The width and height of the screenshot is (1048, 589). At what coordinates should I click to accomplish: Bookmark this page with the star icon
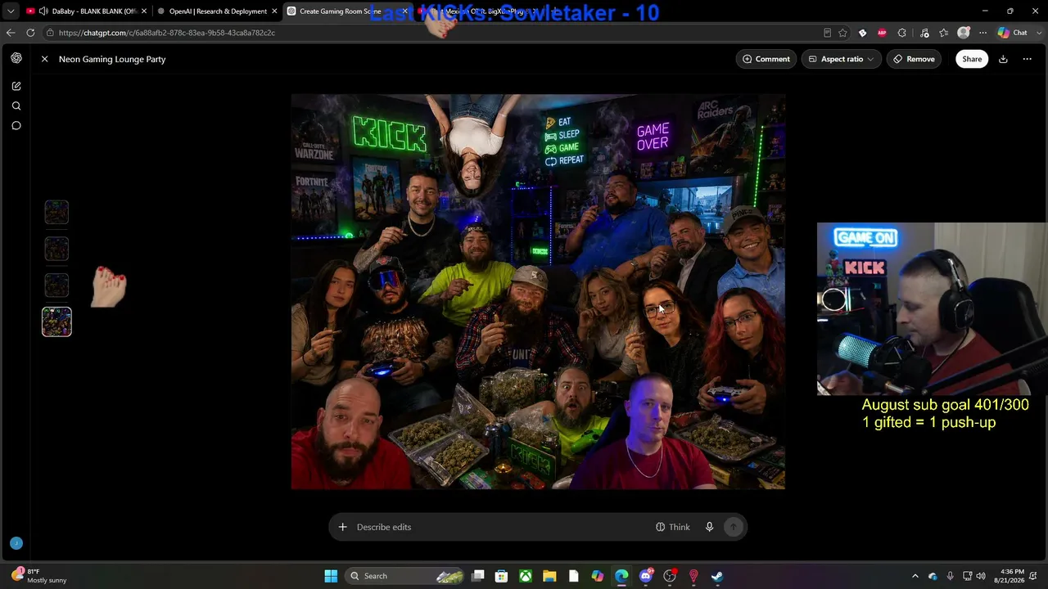point(842,33)
